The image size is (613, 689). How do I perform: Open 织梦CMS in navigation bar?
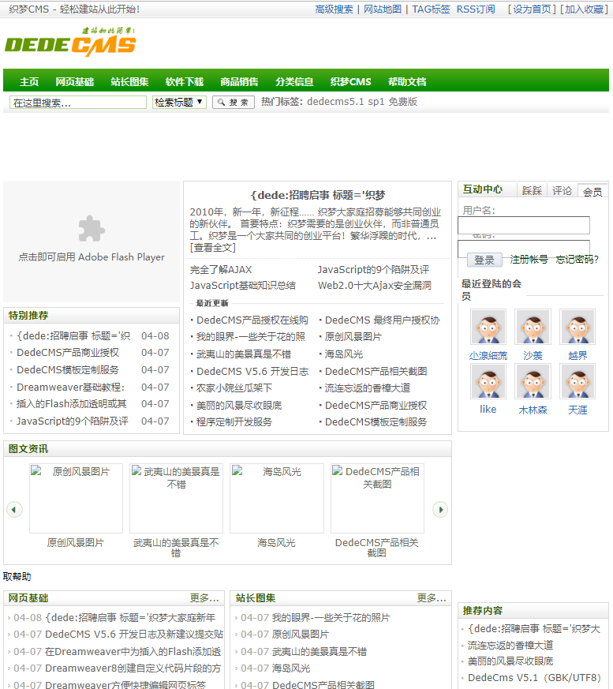351,82
